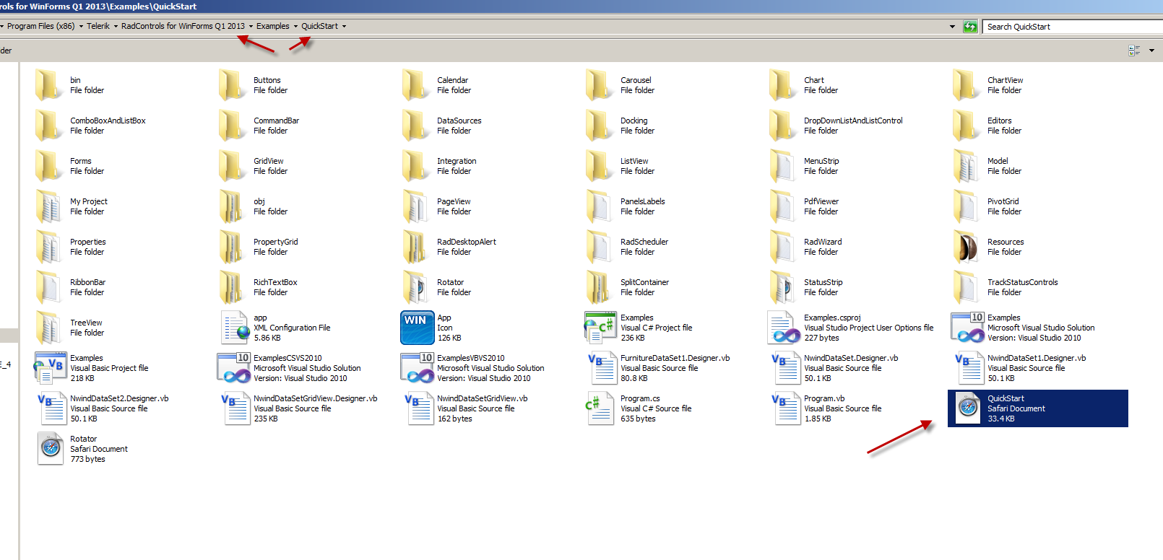The height and width of the screenshot is (560, 1163).
Task: Expand dropdown arrow after Examples breadcrumb
Action: (295, 27)
